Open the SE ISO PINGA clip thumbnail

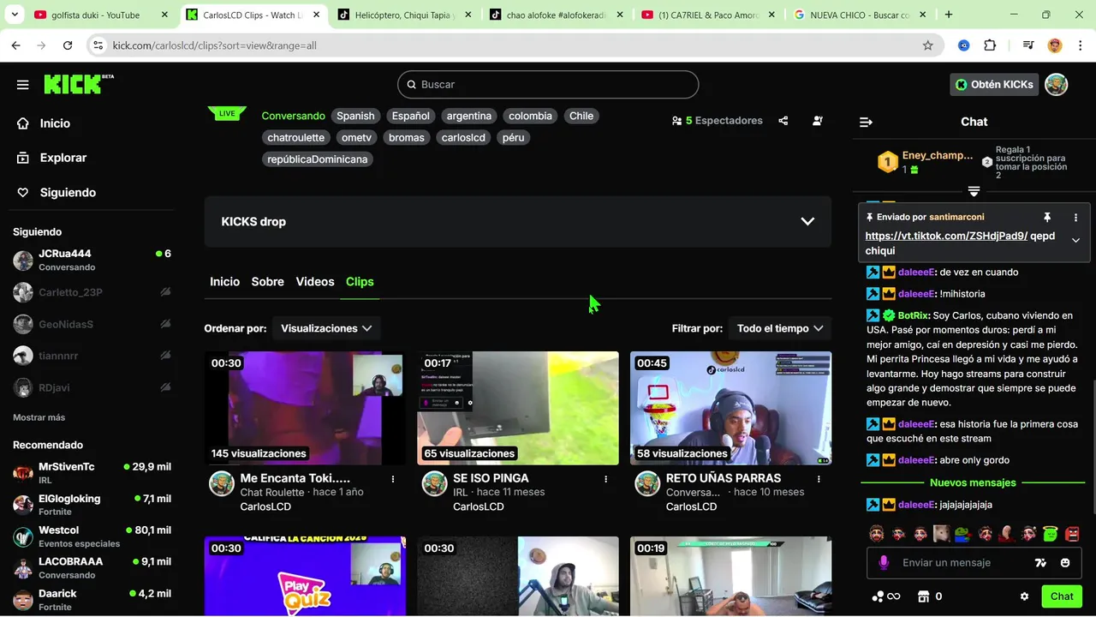(x=518, y=408)
